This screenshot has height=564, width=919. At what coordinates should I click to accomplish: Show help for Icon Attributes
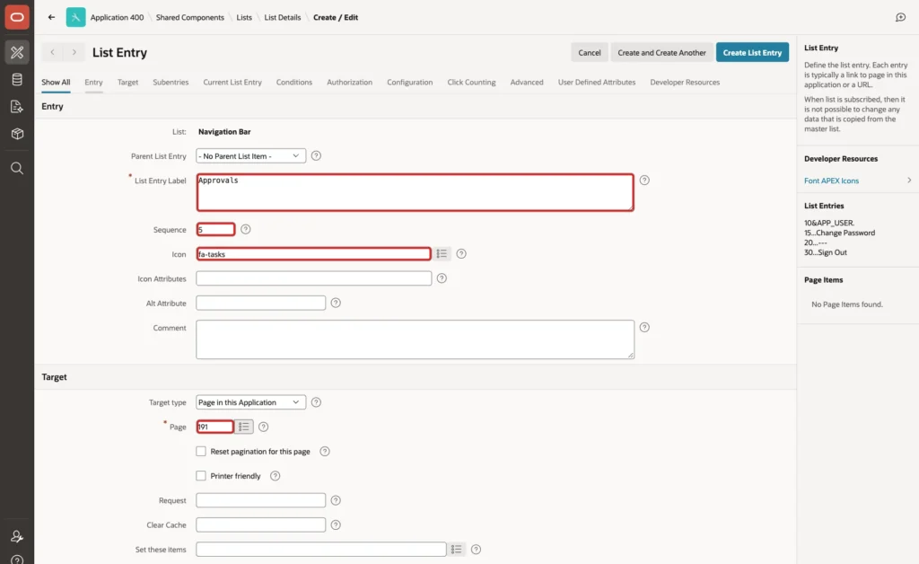[x=442, y=278]
